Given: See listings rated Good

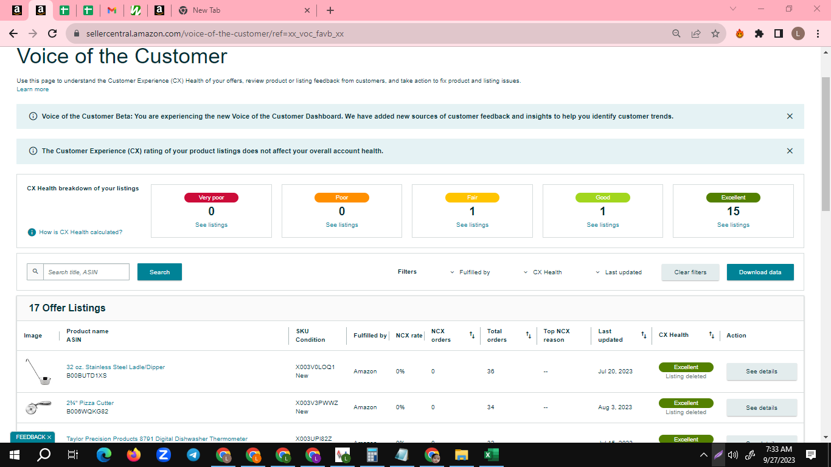Looking at the screenshot, I should tap(603, 225).
